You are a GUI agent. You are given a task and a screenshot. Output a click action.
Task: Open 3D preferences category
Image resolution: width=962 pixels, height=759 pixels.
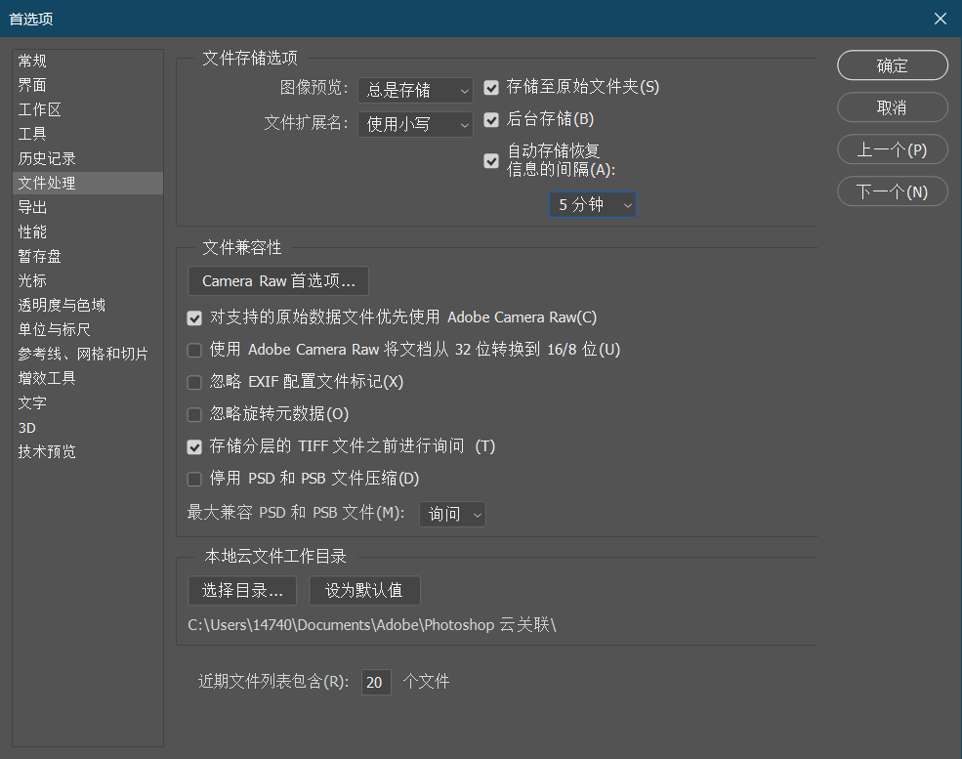88,428
